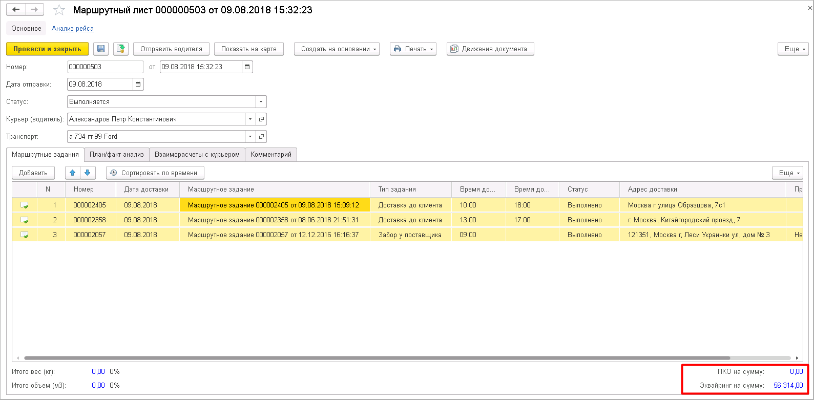Click the Курьер (водитель) input field
This screenshot has height=400, width=814.
coord(156,119)
